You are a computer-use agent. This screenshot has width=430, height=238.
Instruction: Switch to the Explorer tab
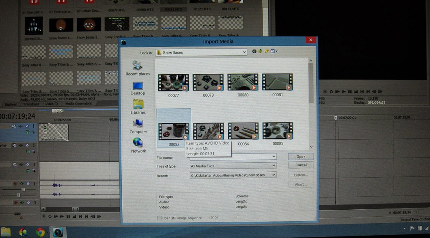11,104
